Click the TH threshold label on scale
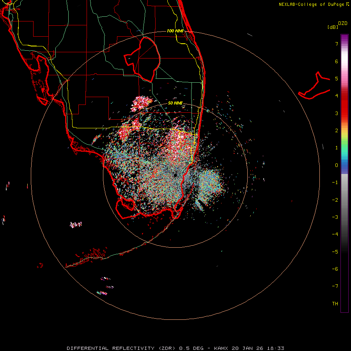Viewport: 351px width, 351px height. pyautogui.click(x=335, y=304)
